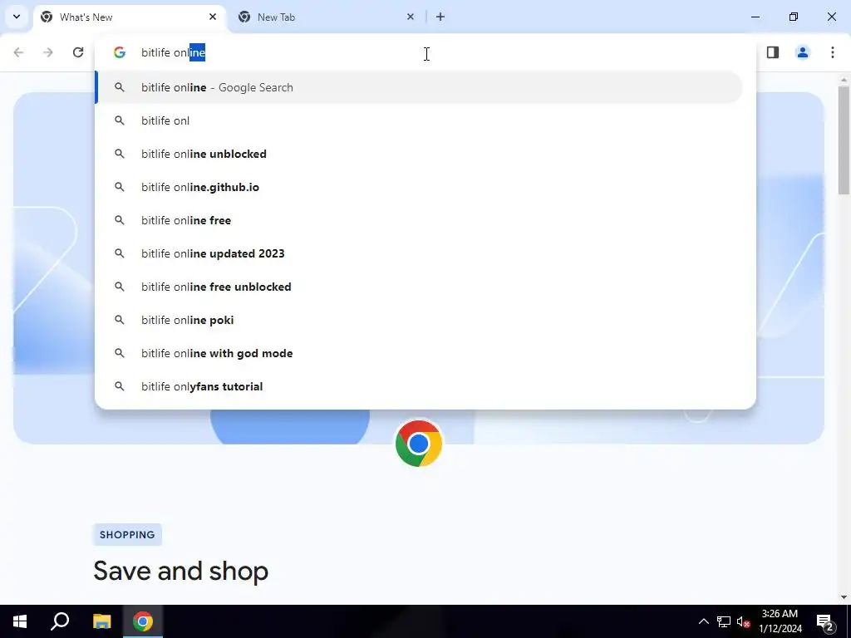
Task: Click the Chrome logo on the page
Action: (419, 444)
